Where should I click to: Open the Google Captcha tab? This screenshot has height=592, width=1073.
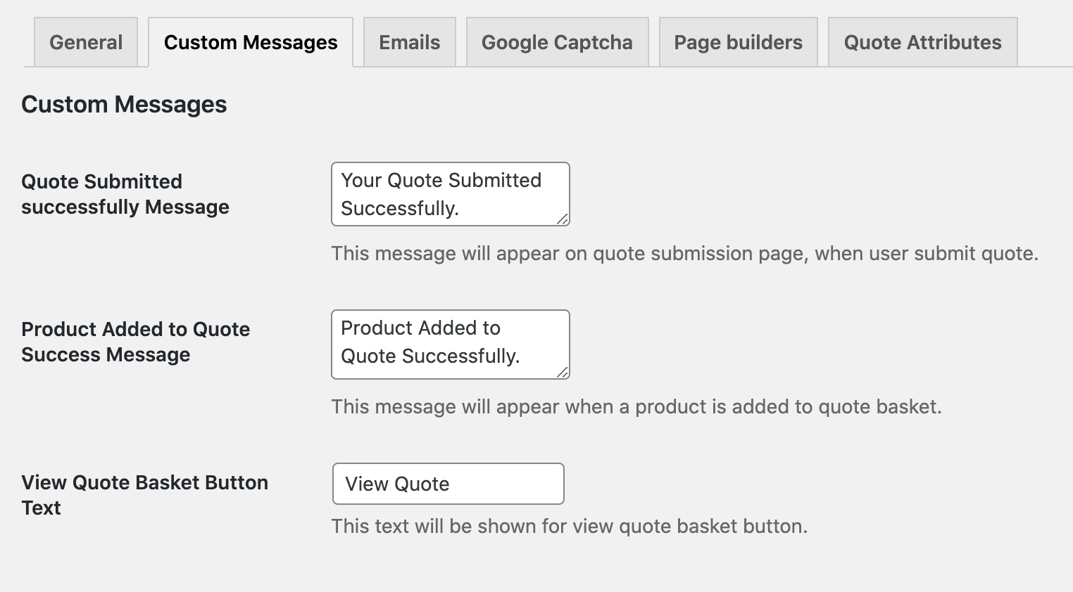click(x=556, y=42)
